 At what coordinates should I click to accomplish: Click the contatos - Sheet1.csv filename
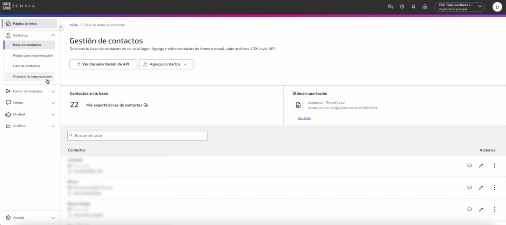pyautogui.click(x=326, y=103)
